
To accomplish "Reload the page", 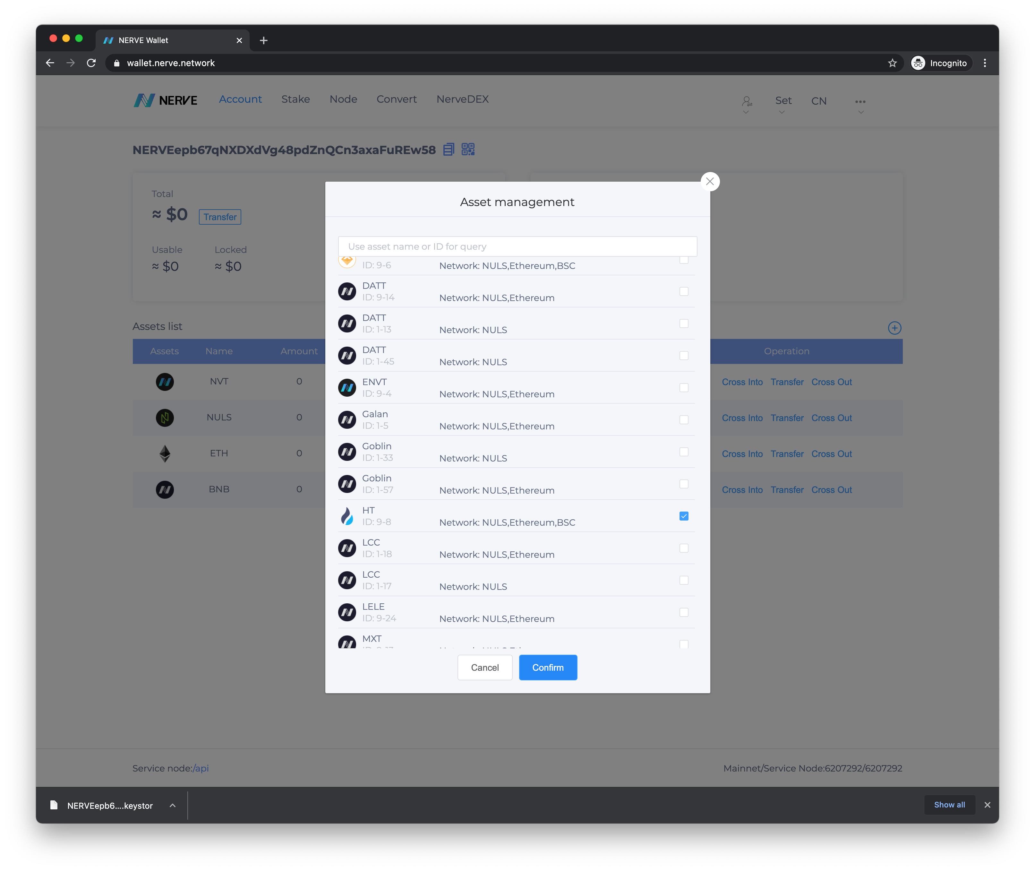I will 91,63.
